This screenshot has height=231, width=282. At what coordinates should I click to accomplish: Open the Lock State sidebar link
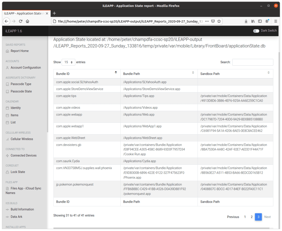[18, 172]
